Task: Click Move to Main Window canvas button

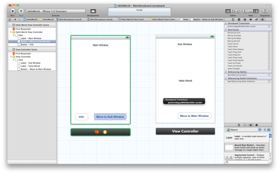Action: point(194,116)
